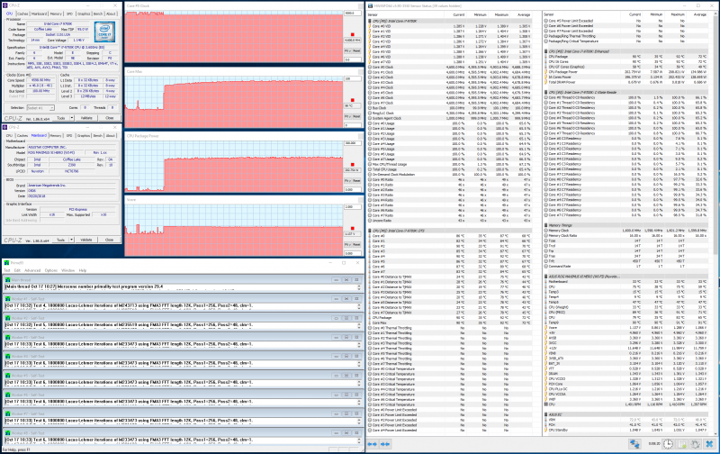
Task: Open the About tab in lower CPU-Z window
Action: [111, 135]
